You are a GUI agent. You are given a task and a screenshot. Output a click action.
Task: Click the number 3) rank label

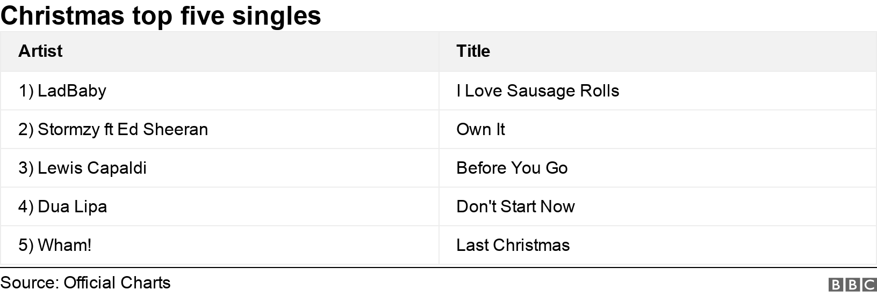pos(26,168)
